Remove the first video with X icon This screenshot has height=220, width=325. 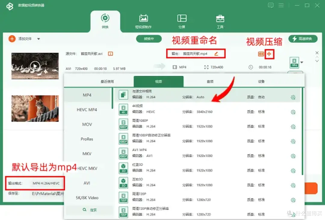point(317,53)
